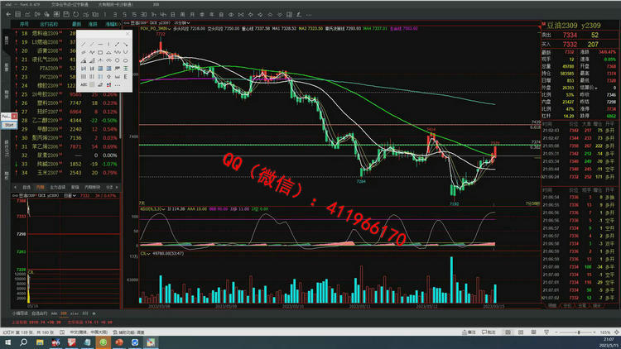Viewport: 621px width, 349px height.
Task: Open the 日线 dropdown in mini chart
Action: [70, 196]
